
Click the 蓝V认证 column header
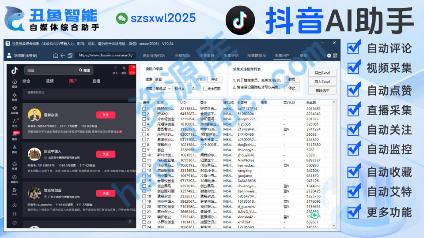[x=289, y=103]
